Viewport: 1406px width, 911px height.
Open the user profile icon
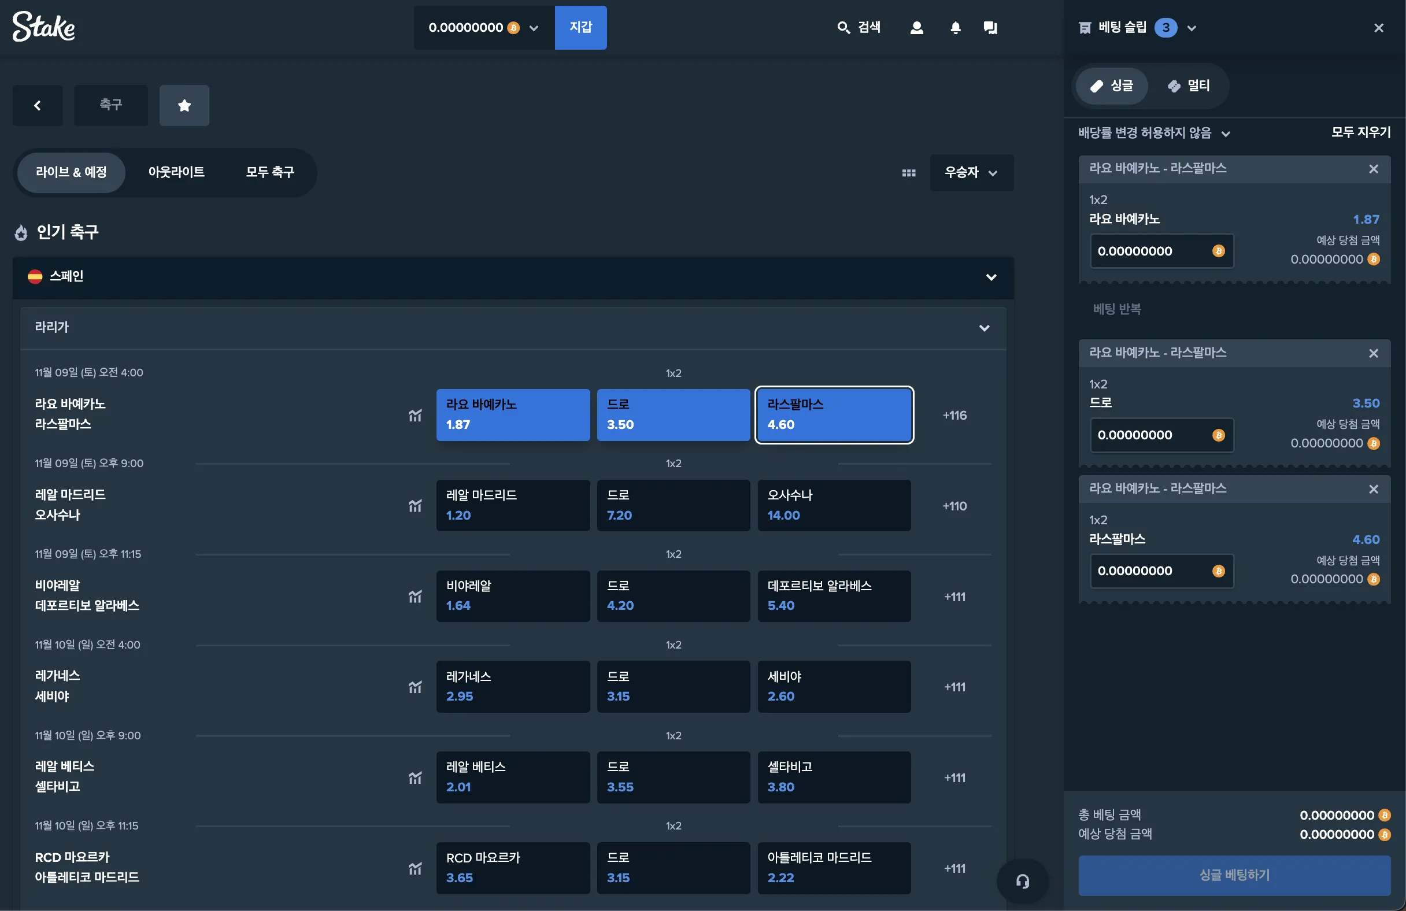click(916, 28)
